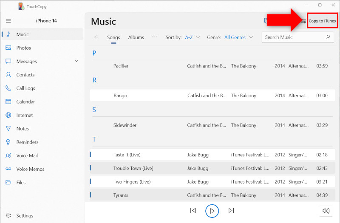This screenshot has width=340, height=223.
Task: Select Taste It (Live) row
Action: click(212, 155)
